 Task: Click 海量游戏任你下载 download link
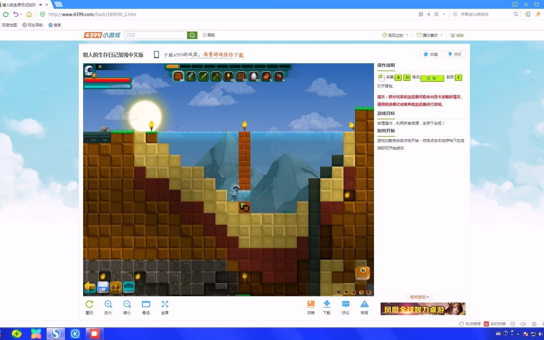click(223, 54)
